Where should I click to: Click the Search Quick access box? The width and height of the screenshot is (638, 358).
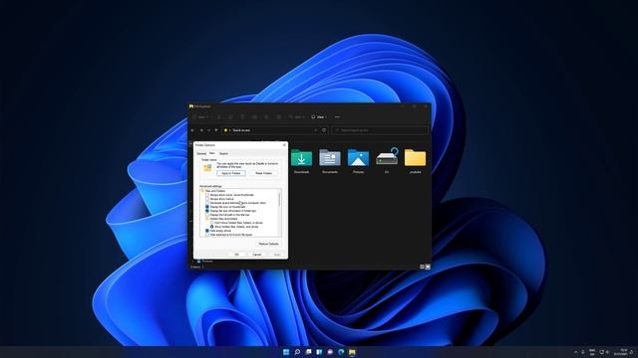[380, 130]
